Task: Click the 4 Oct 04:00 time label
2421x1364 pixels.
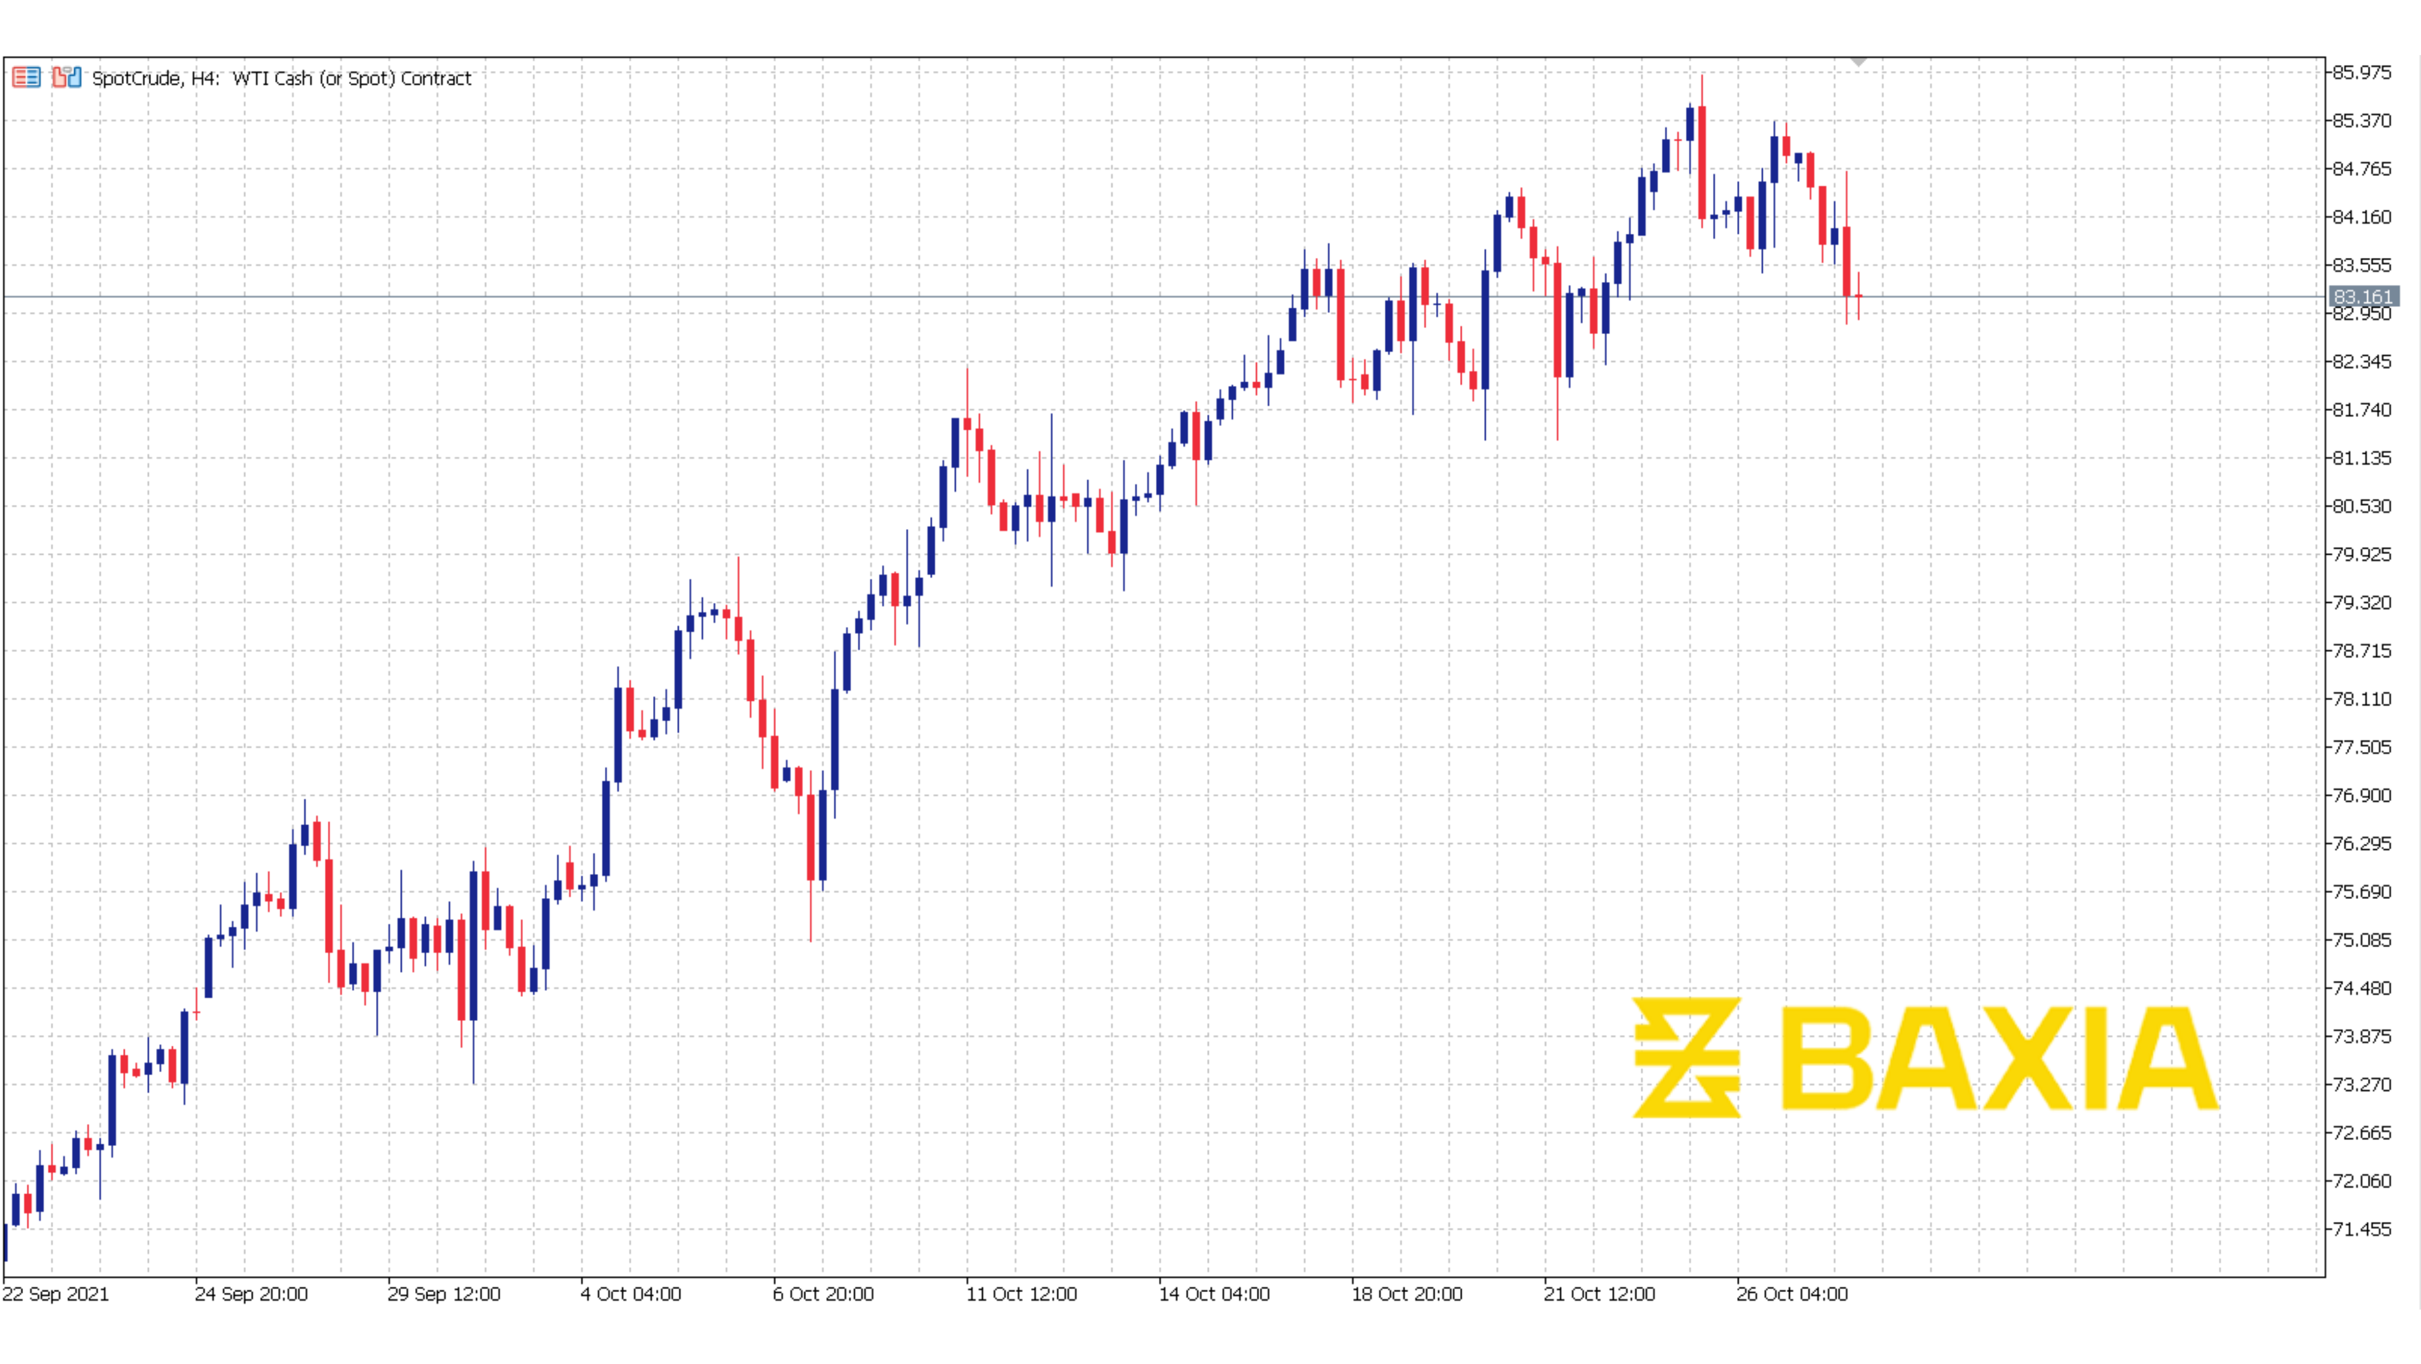Action: [631, 1295]
